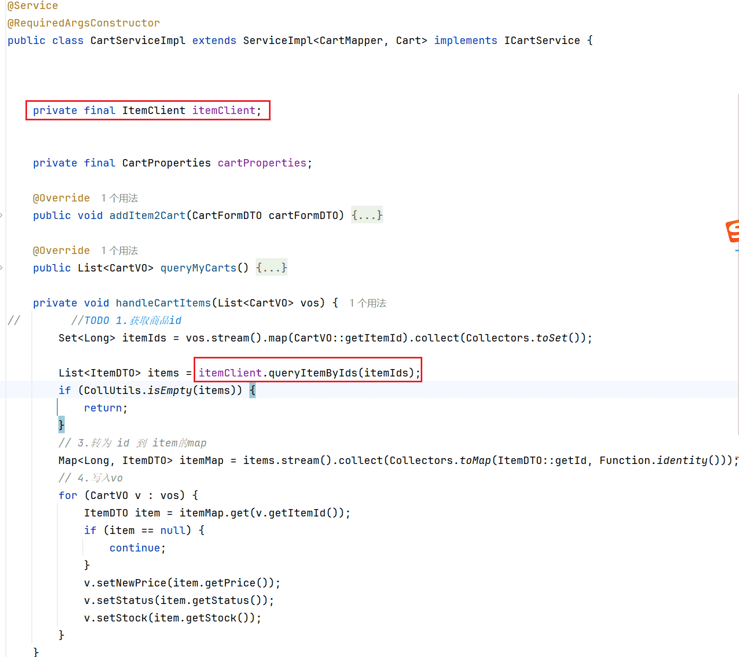Click the queryItemByIds method call
The height and width of the screenshot is (657, 739).
click(x=312, y=373)
